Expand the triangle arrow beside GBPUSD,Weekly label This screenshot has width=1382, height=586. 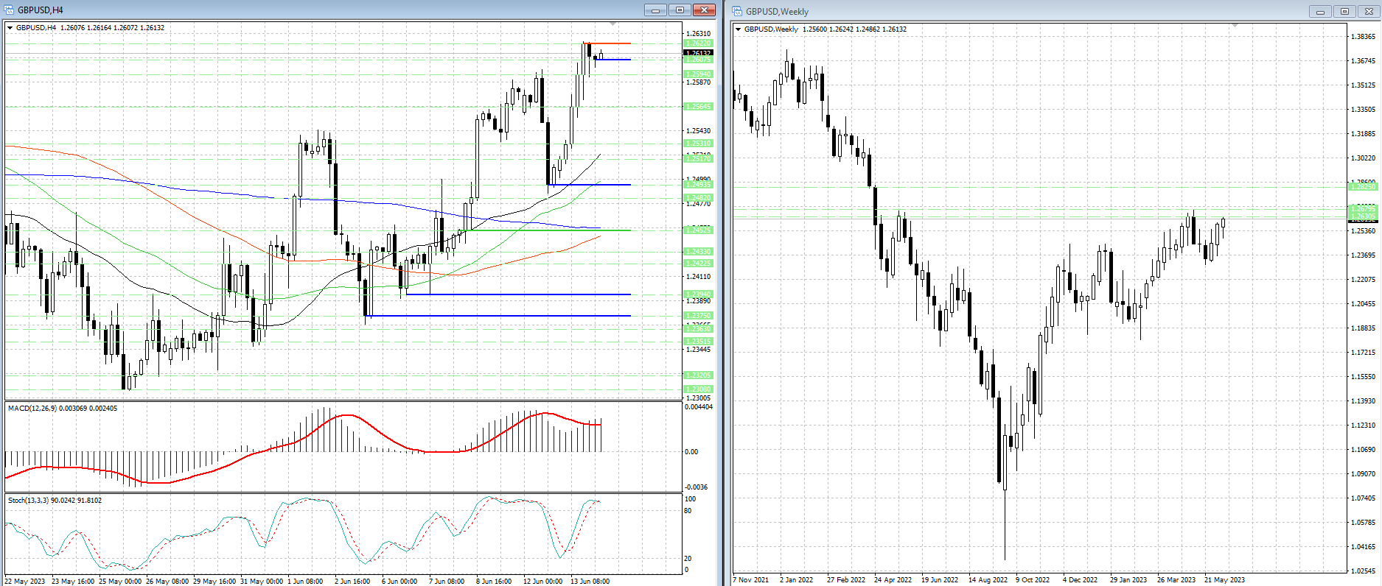(738, 29)
